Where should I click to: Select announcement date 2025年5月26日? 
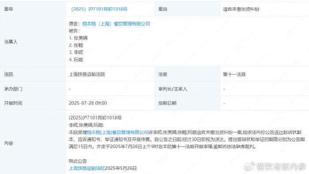[x=121, y=168]
